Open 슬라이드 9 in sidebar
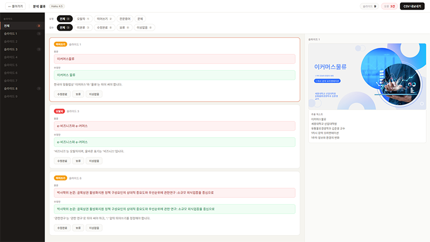The height and width of the screenshot is (242, 430). coord(22,96)
